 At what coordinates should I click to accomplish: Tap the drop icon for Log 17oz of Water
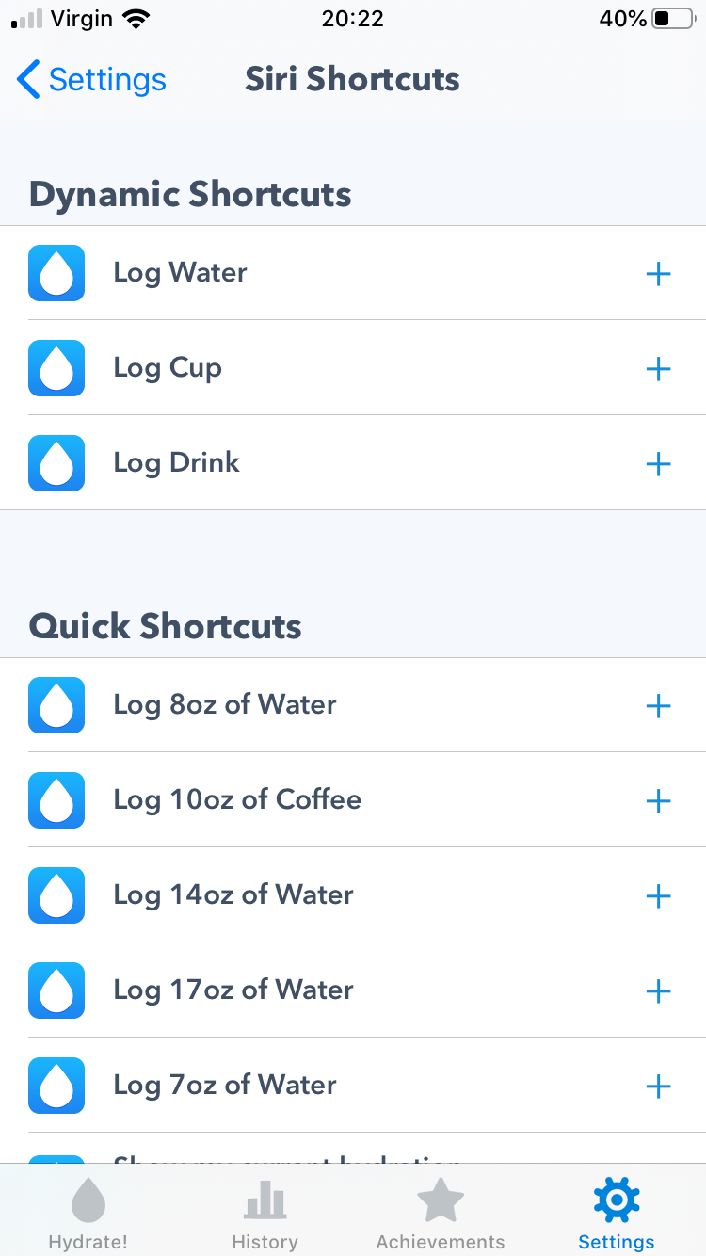[x=56, y=990]
